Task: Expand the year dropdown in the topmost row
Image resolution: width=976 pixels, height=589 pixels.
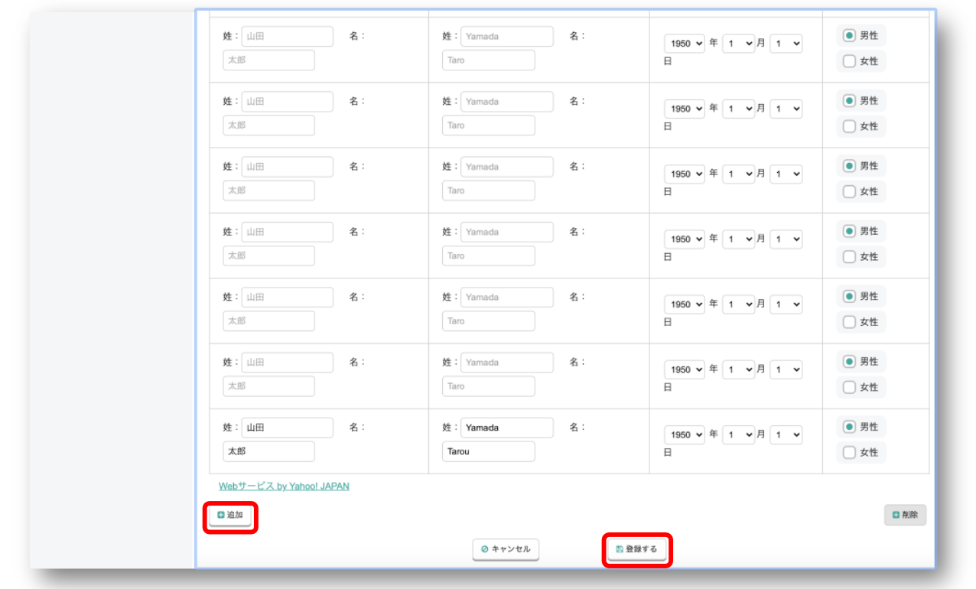Action: point(685,44)
